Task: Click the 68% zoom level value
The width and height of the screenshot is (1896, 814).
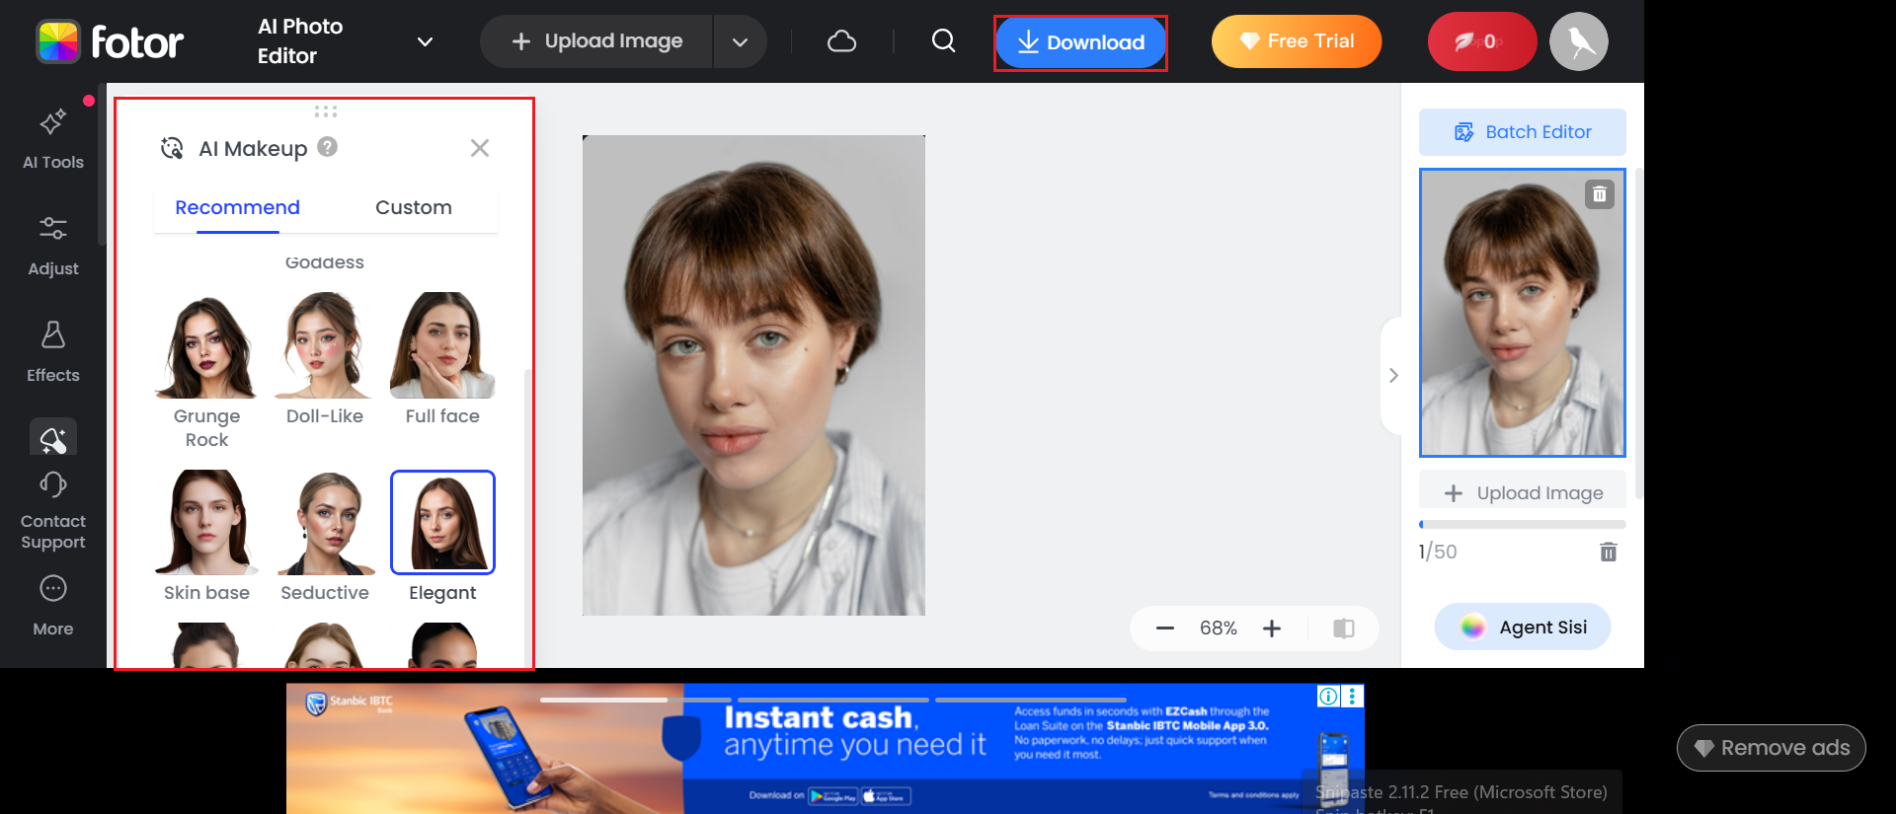Action: point(1219,629)
